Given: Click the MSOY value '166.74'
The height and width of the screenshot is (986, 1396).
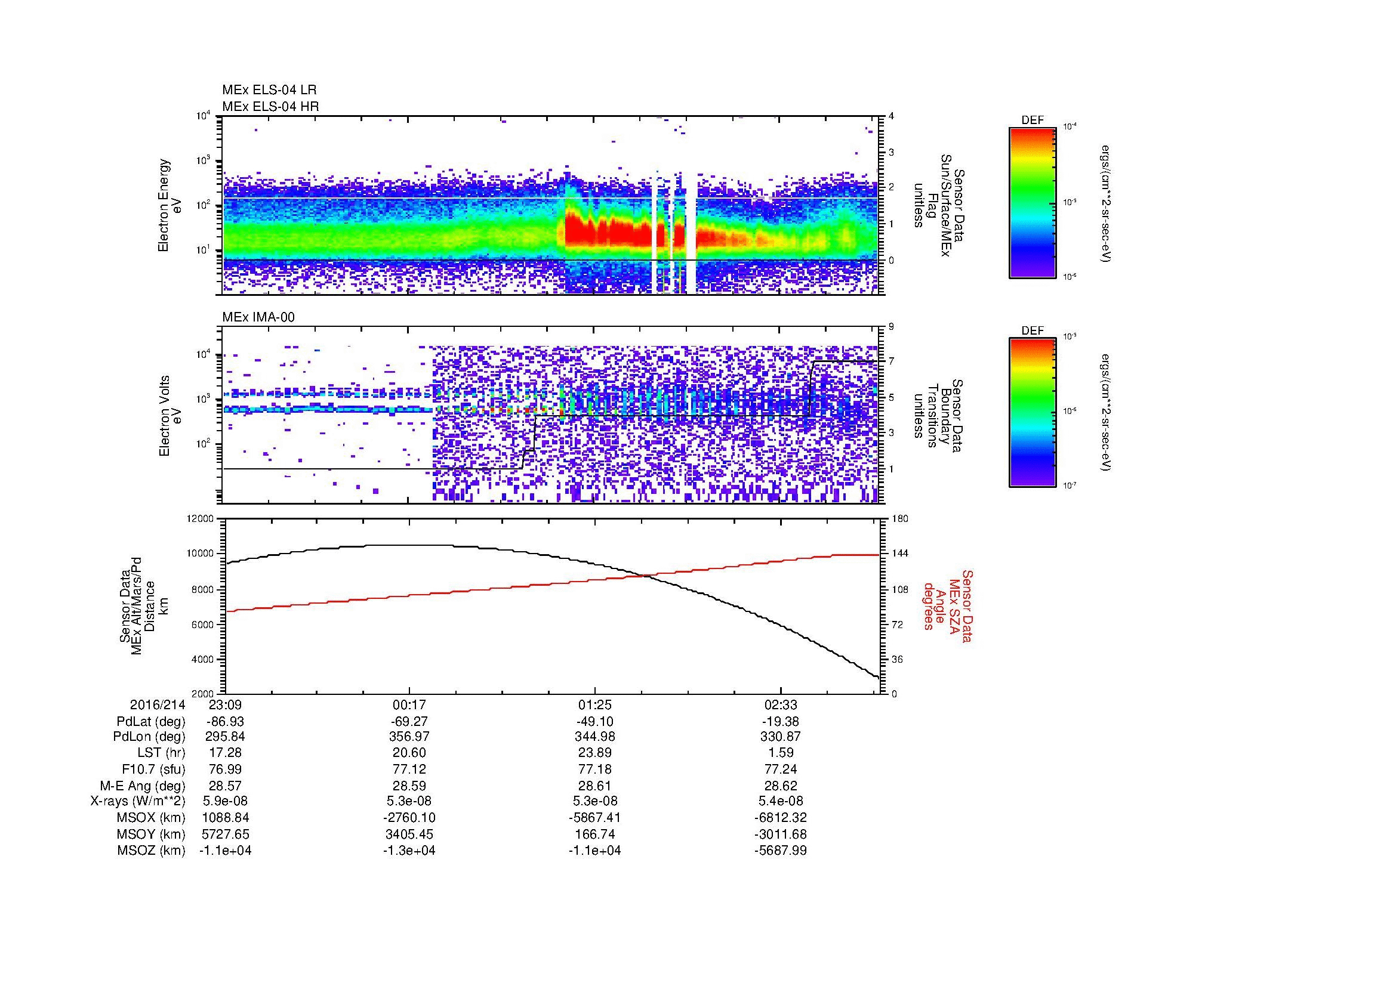Looking at the screenshot, I should pyautogui.click(x=594, y=834).
